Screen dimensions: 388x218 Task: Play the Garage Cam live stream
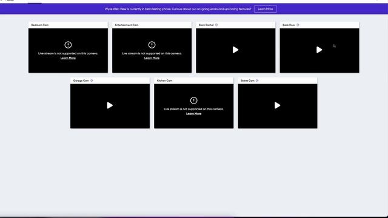coord(110,105)
